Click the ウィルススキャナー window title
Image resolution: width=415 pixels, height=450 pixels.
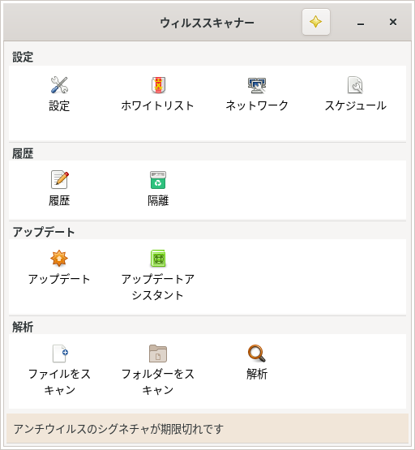[x=207, y=23]
